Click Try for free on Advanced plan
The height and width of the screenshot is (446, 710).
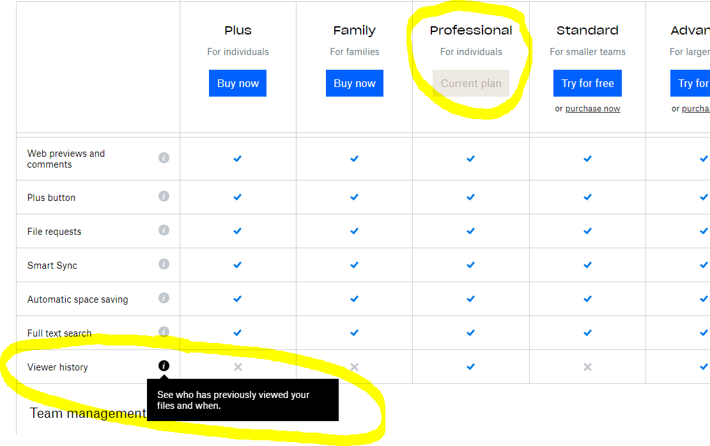(693, 83)
